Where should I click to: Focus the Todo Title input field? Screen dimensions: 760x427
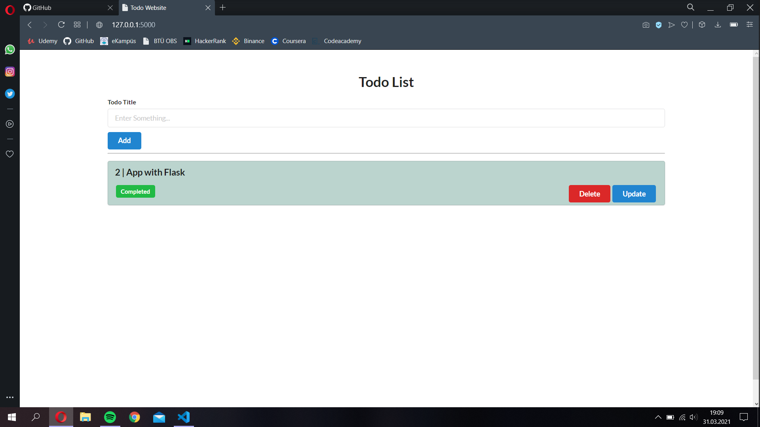tap(386, 118)
